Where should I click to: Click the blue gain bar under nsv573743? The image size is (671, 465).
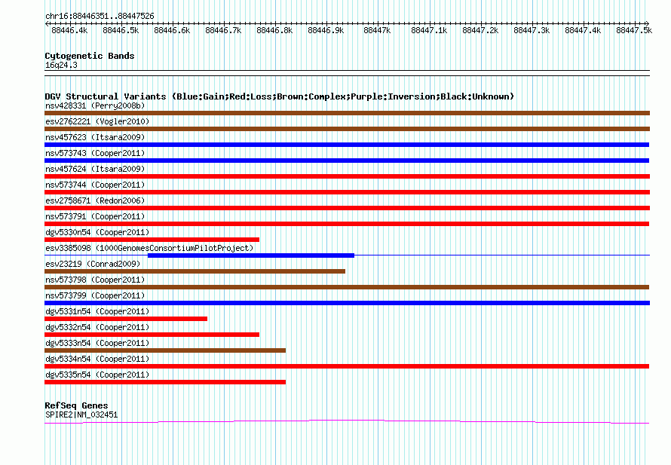pos(347,161)
